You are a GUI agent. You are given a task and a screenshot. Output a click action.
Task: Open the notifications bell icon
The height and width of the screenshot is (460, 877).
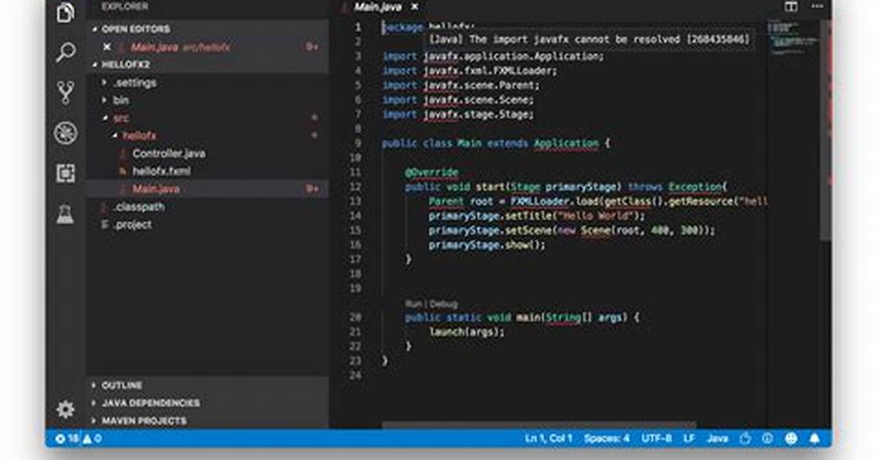pyautogui.click(x=815, y=439)
